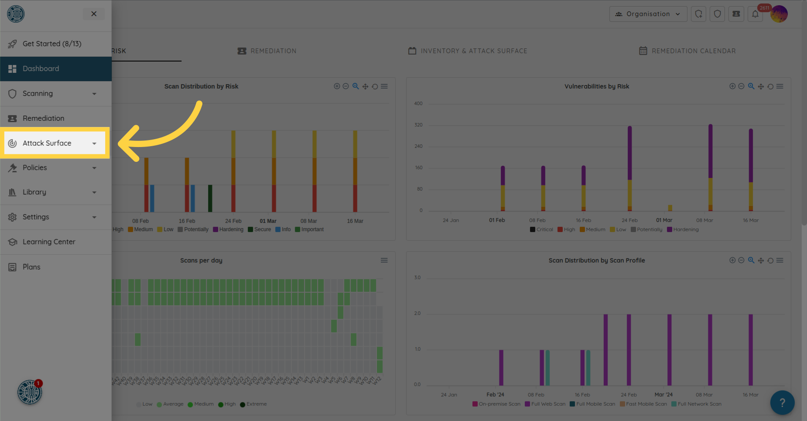Click the magnifier selection zoom on Vulnerabilities chart
Viewport: 807px width, 421px height.
click(751, 86)
